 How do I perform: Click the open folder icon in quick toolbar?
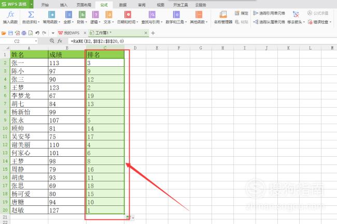(x=4, y=33)
